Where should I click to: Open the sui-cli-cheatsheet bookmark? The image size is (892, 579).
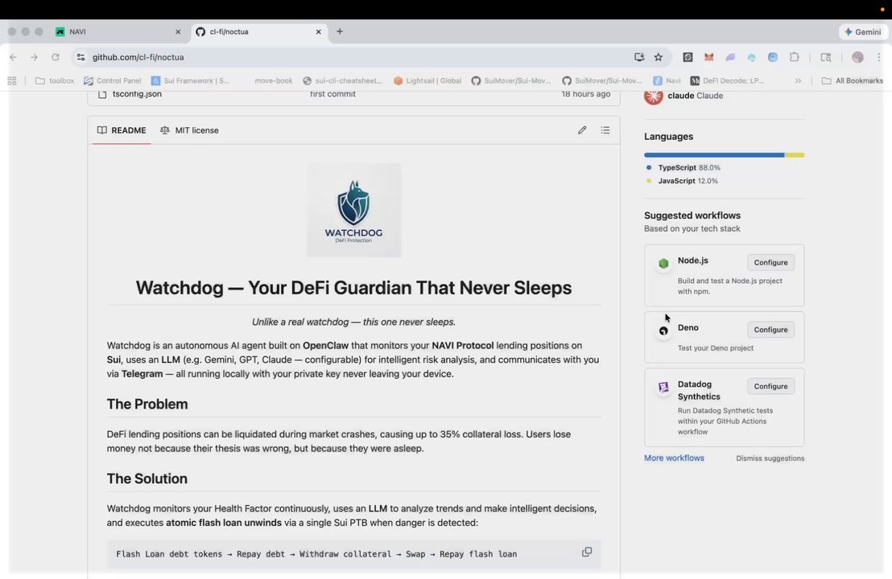click(342, 80)
